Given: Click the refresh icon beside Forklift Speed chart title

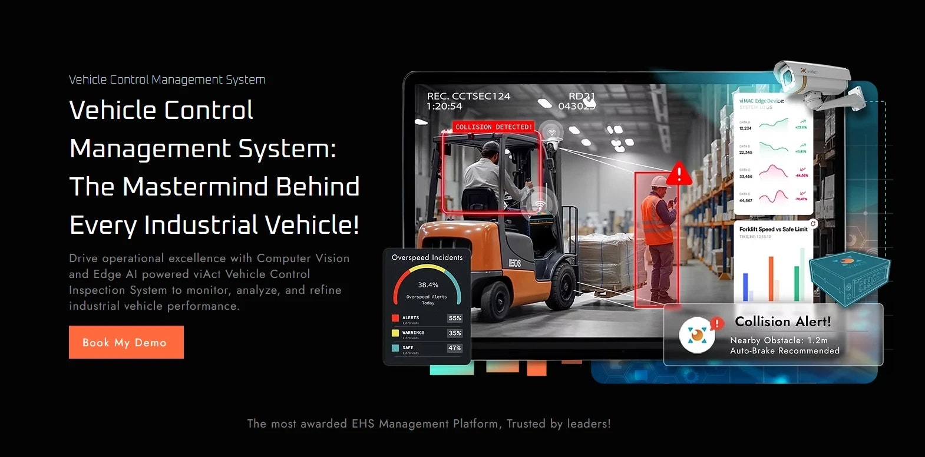Looking at the screenshot, I should [813, 224].
